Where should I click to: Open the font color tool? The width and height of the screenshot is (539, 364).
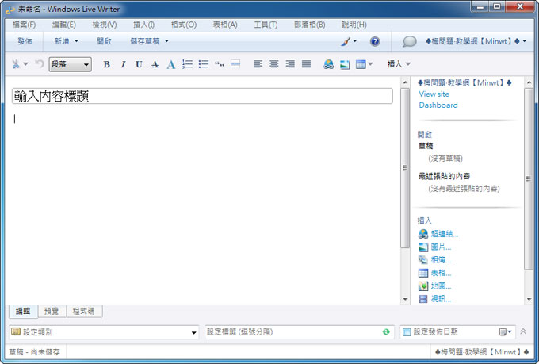pos(171,64)
